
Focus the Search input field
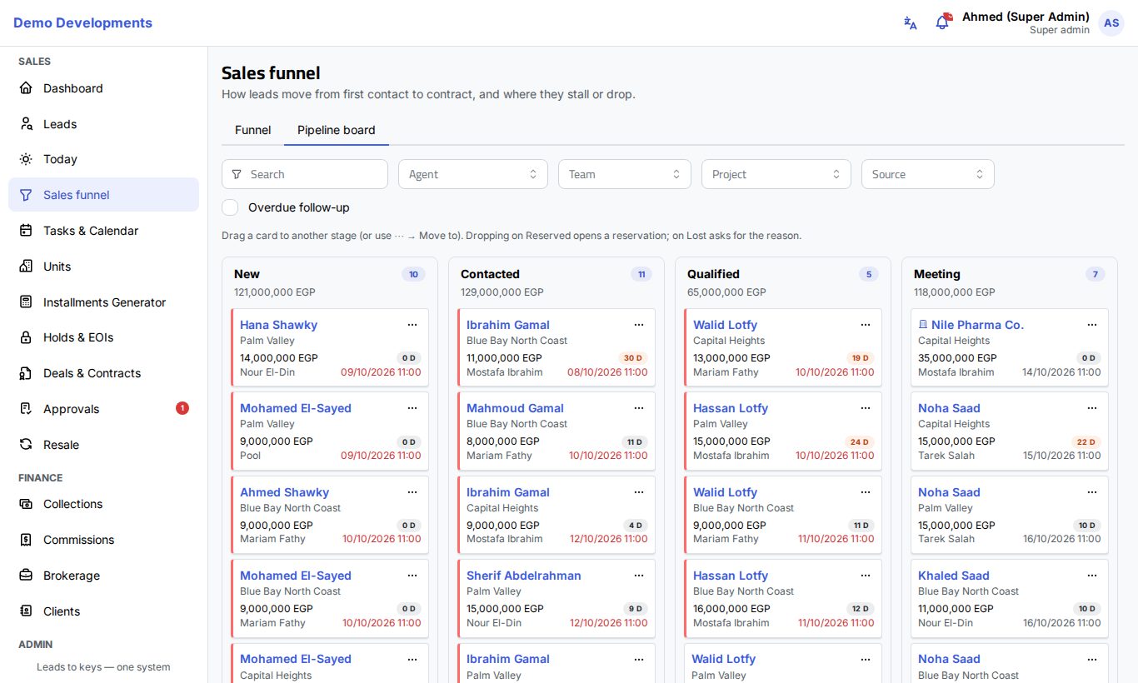click(305, 174)
